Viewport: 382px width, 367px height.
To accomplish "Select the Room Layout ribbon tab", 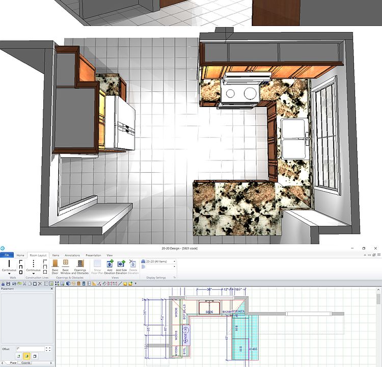I will click(38, 255).
